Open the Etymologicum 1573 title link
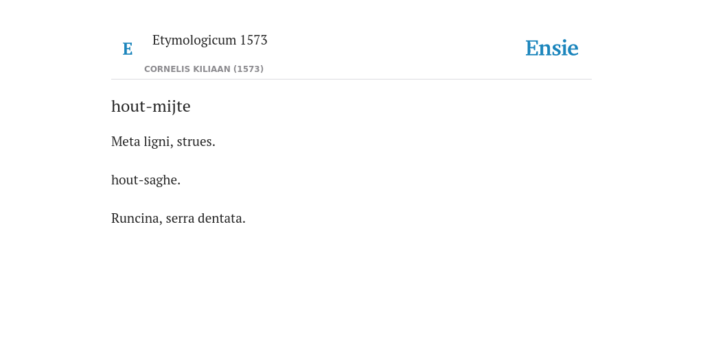Viewport: 703px width, 351px height. 210,40
